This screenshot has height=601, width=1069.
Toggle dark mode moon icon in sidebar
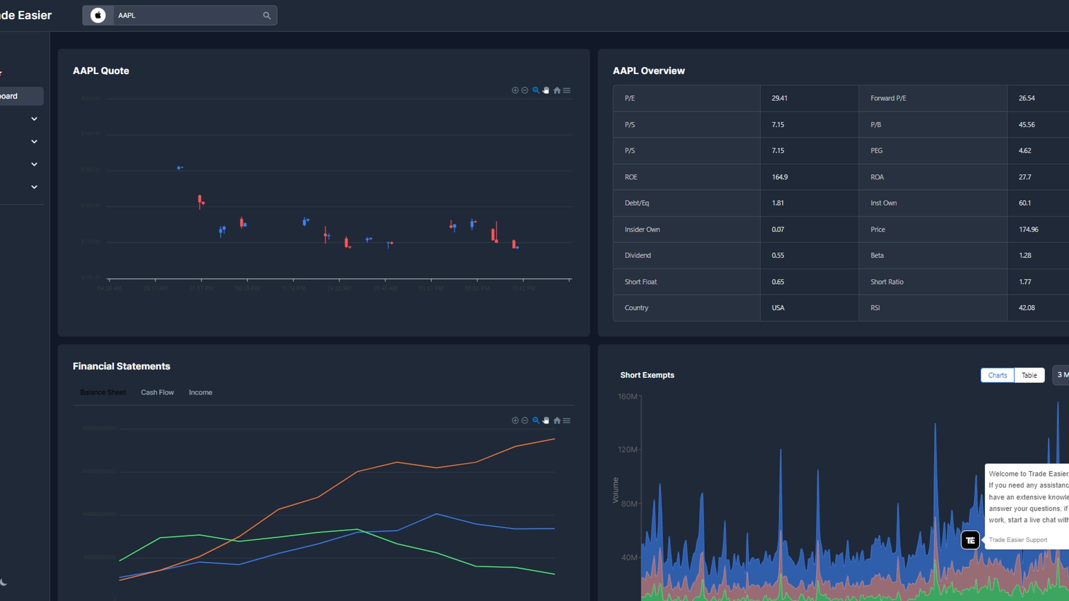4,582
